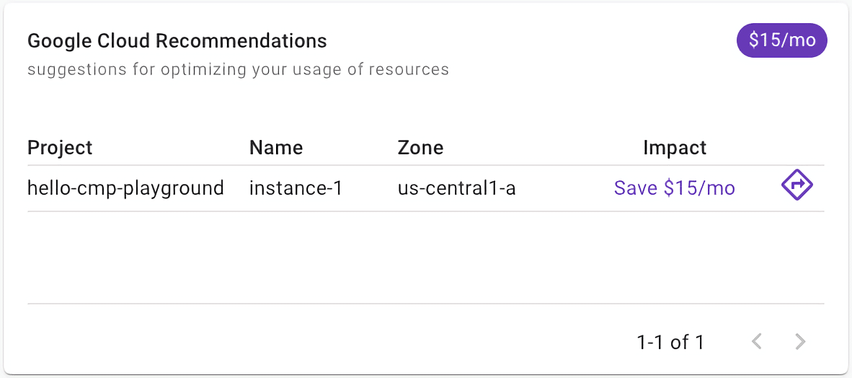852x378 pixels.
Task: Click the us-central1-a zone cell
Action: [456, 188]
